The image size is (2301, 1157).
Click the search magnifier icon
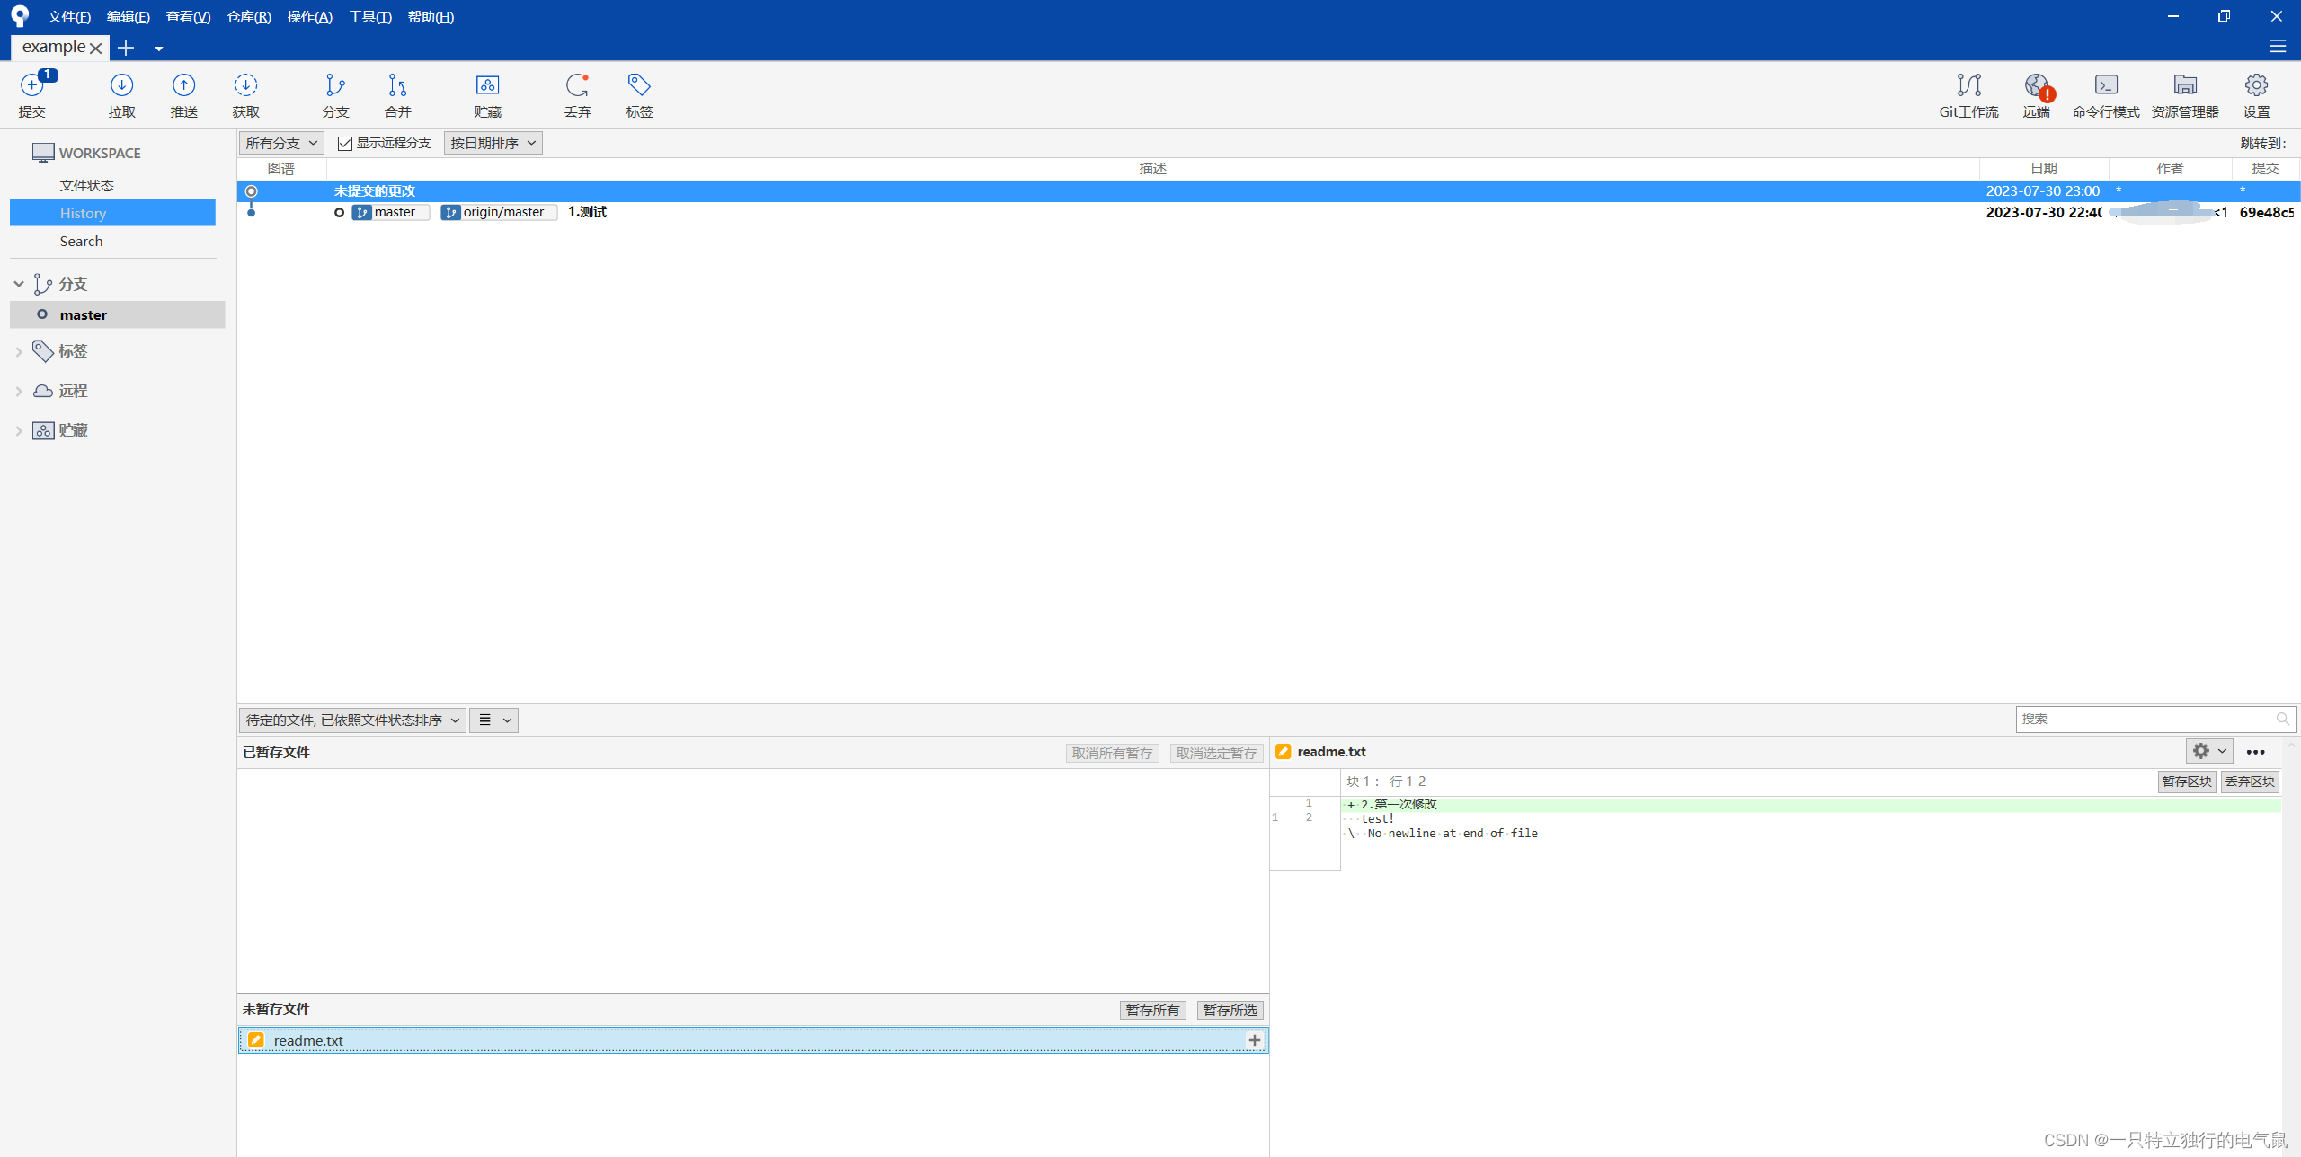coord(2282,719)
